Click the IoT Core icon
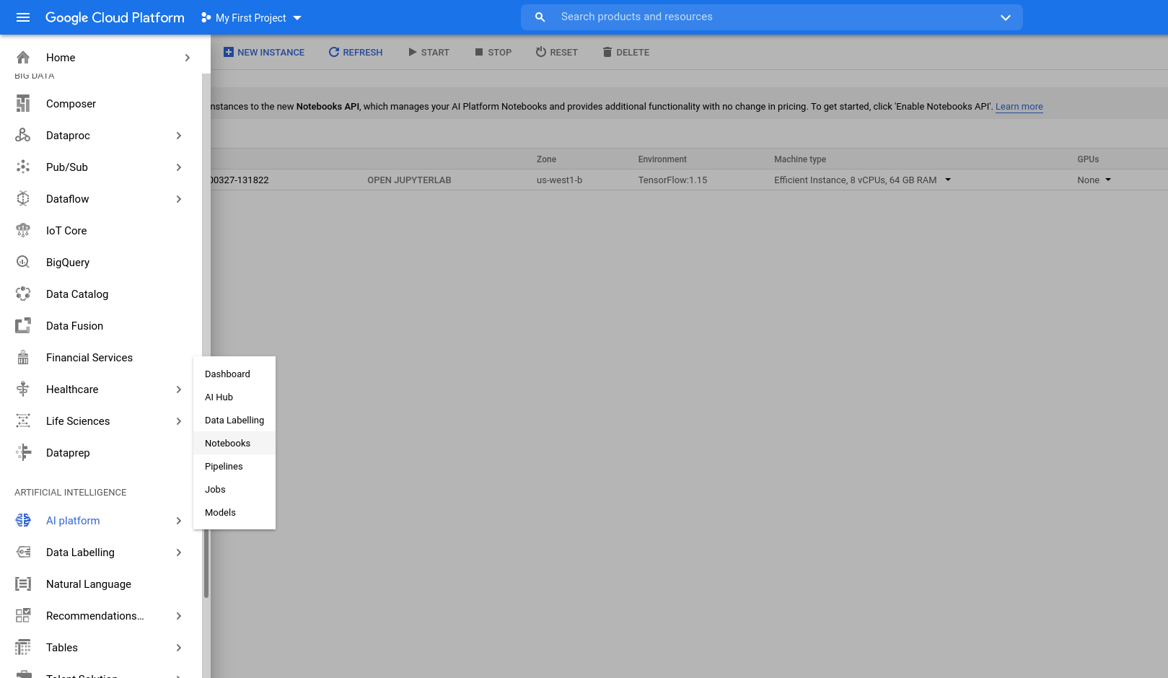This screenshot has height=678, width=1168. pyautogui.click(x=23, y=231)
